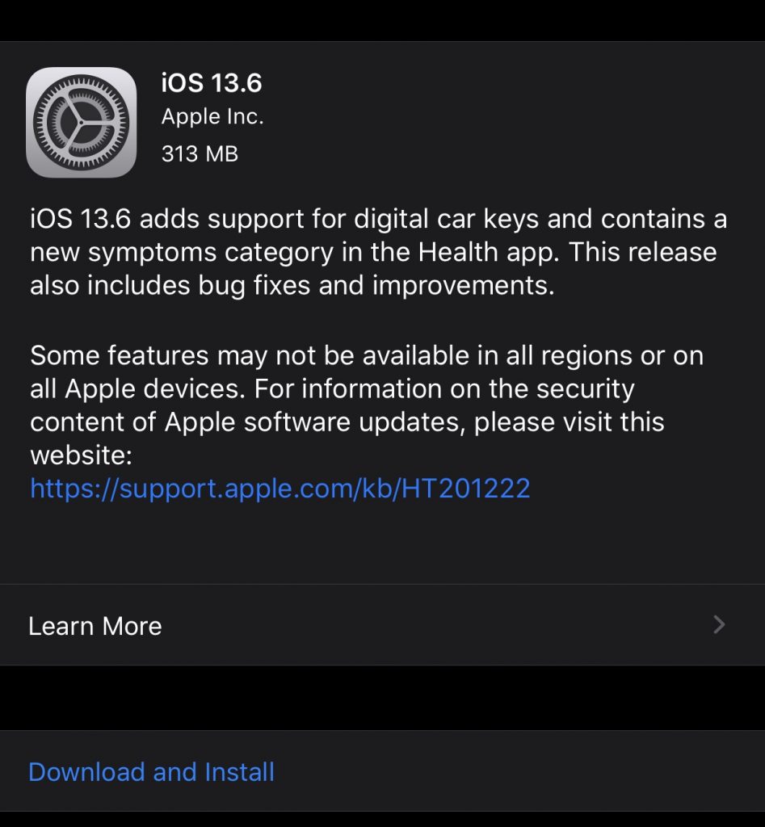Tap the words "This release" in description
This screenshot has height=827, width=765.
(643, 252)
